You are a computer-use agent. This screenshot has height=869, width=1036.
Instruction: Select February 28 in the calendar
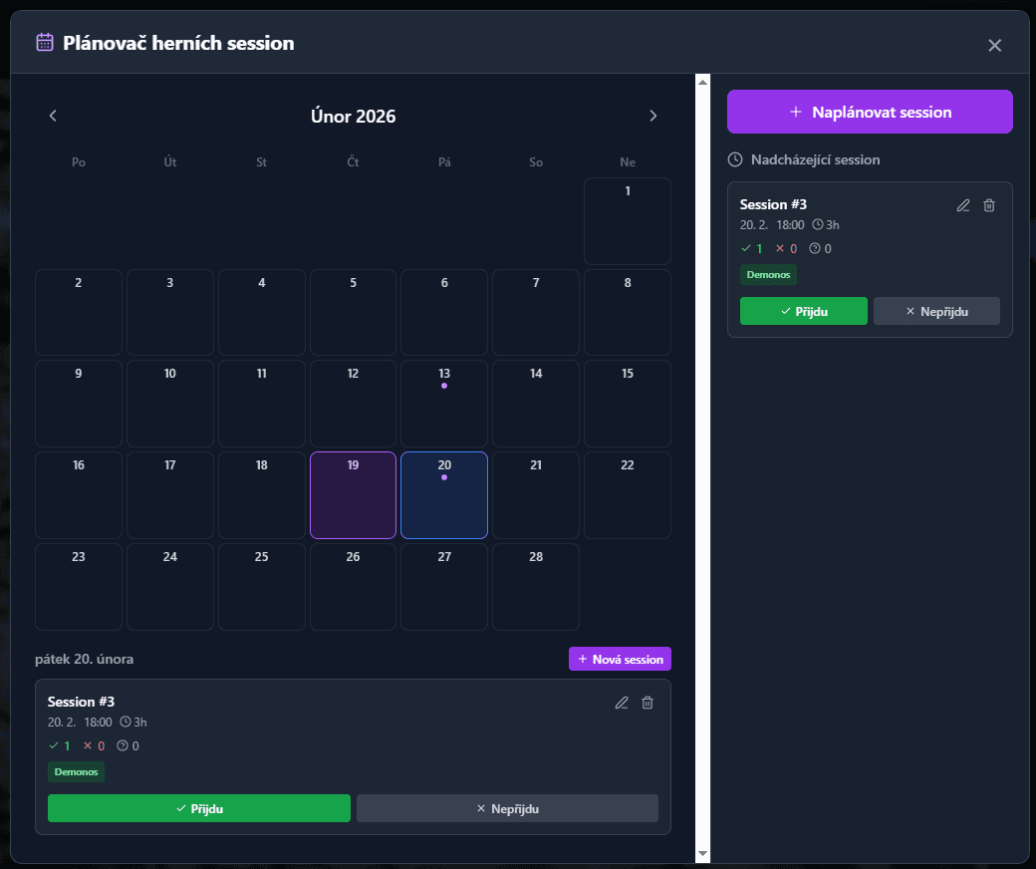pos(536,587)
